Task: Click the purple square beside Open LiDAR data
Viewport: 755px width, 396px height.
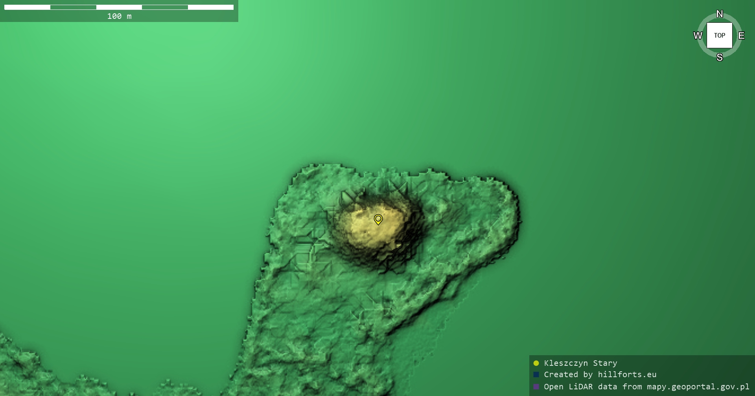Action: coord(536,387)
